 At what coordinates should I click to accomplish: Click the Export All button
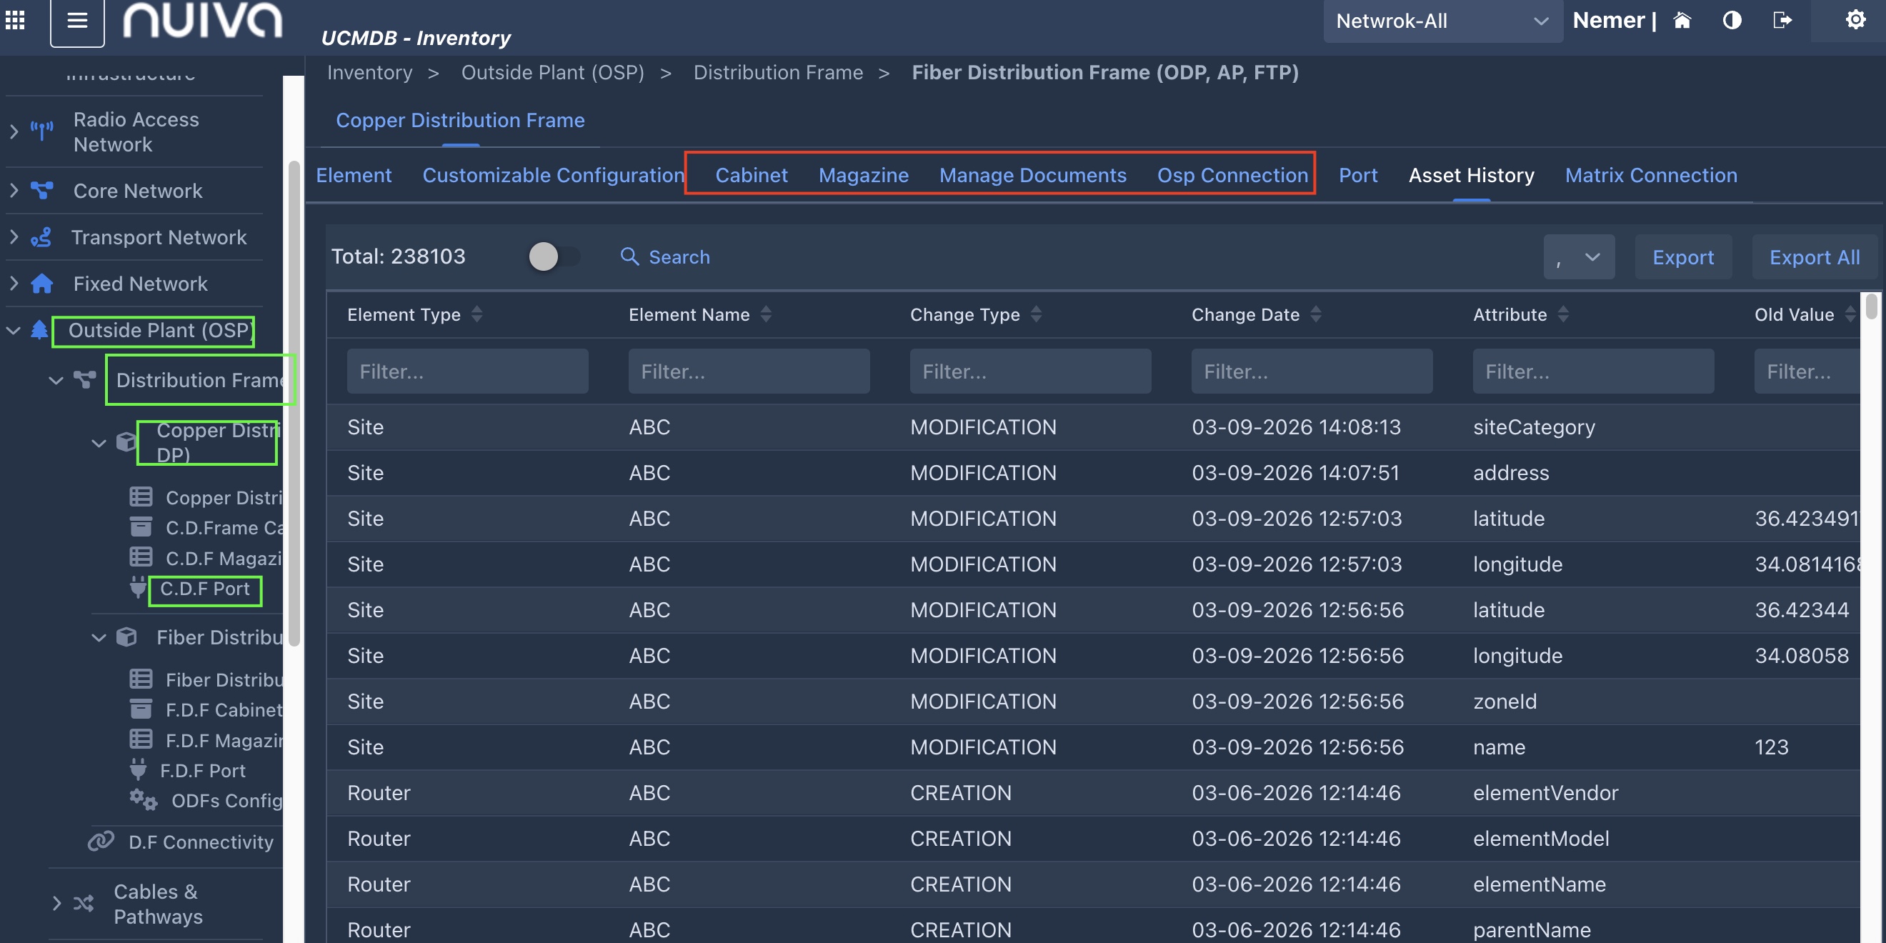[1814, 257]
